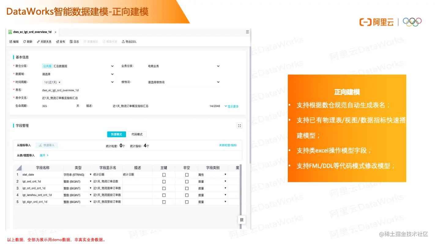
Task: Click the 刷新 refresh toolbar button
Action: 28,41
